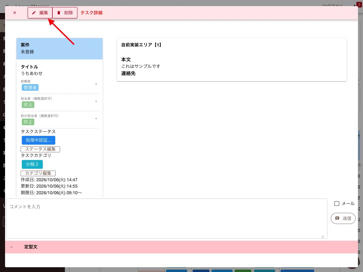363x272 pixels.
Task: Click the 自前実装エリア【1】 heading
Action: [x=142, y=45]
